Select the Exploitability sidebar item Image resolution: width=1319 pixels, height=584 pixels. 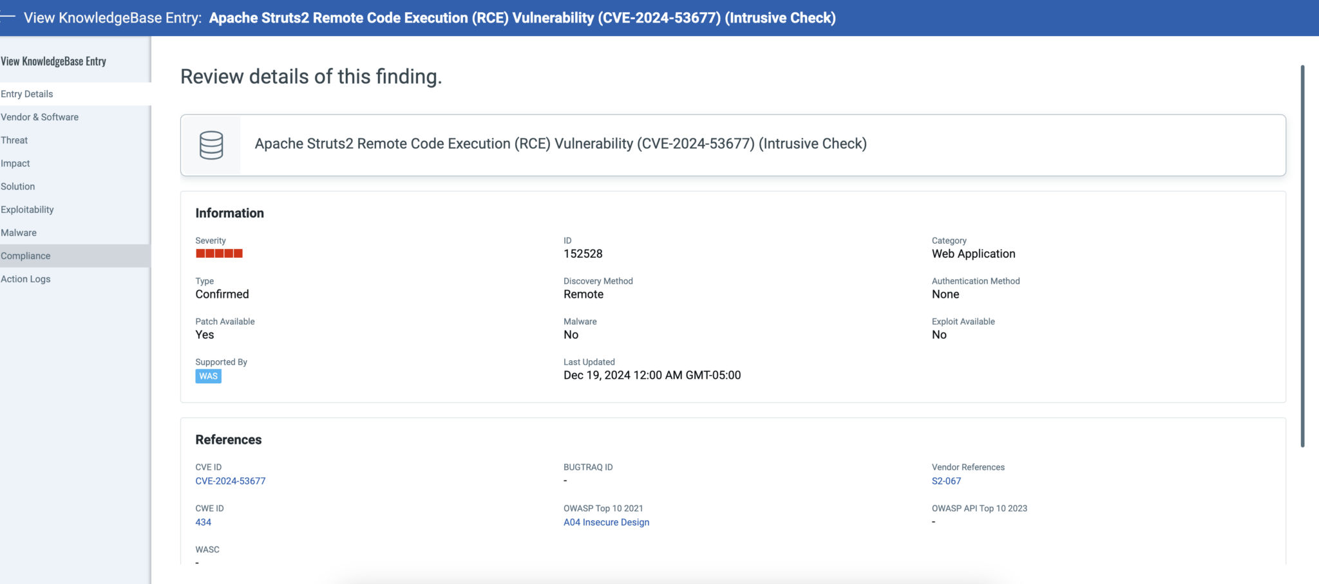28,210
